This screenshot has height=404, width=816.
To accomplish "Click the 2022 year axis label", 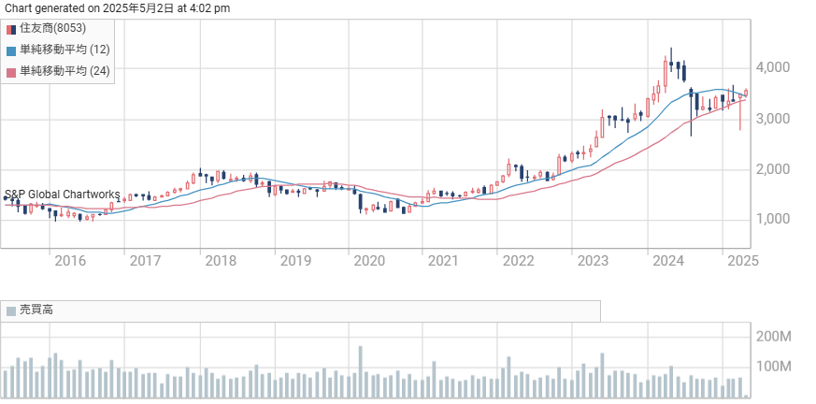I will [x=518, y=260].
